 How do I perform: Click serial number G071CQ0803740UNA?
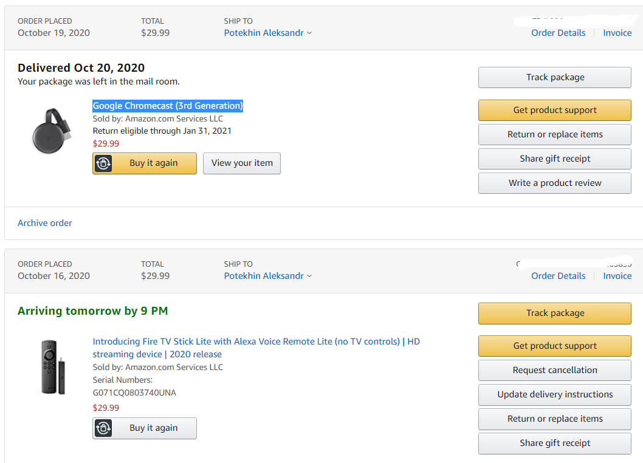coord(134,393)
